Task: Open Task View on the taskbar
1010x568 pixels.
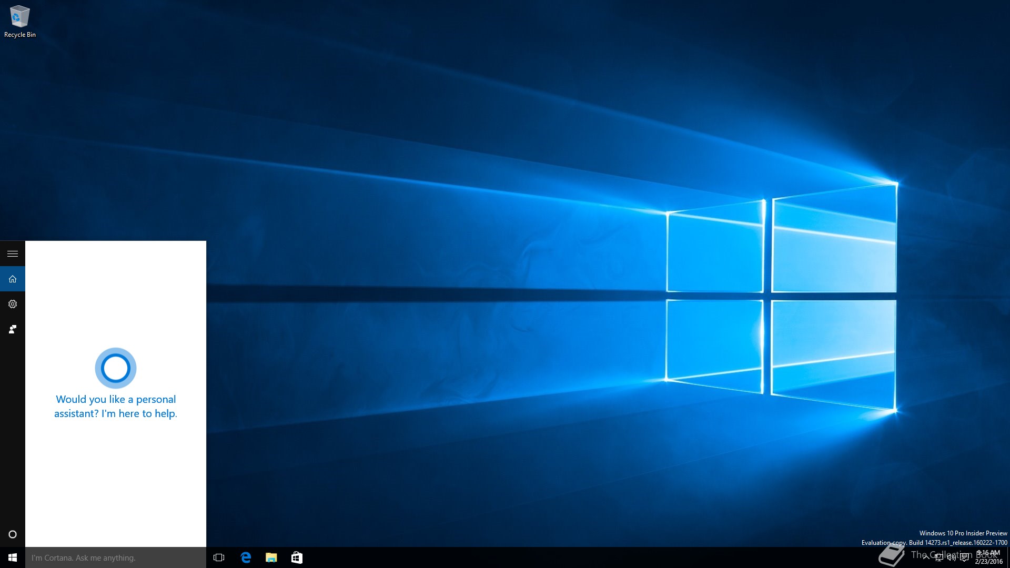Action: pyautogui.click(x=219, y=557)
